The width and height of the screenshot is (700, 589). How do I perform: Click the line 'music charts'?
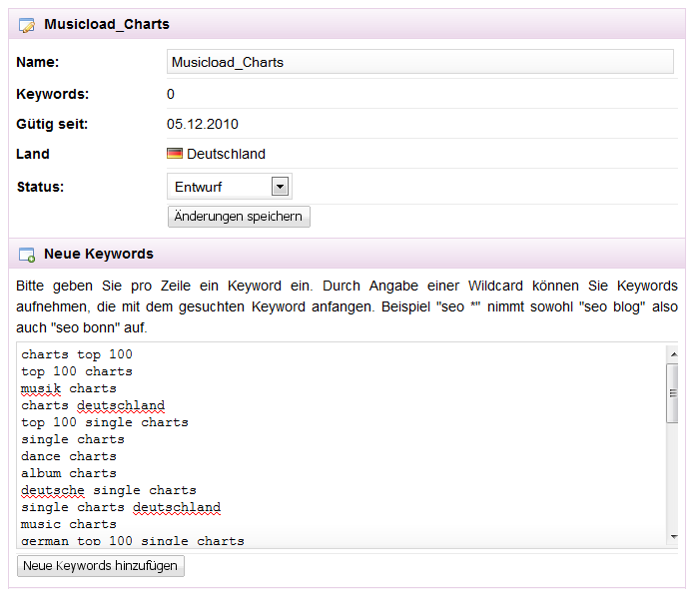coord(69,524)
